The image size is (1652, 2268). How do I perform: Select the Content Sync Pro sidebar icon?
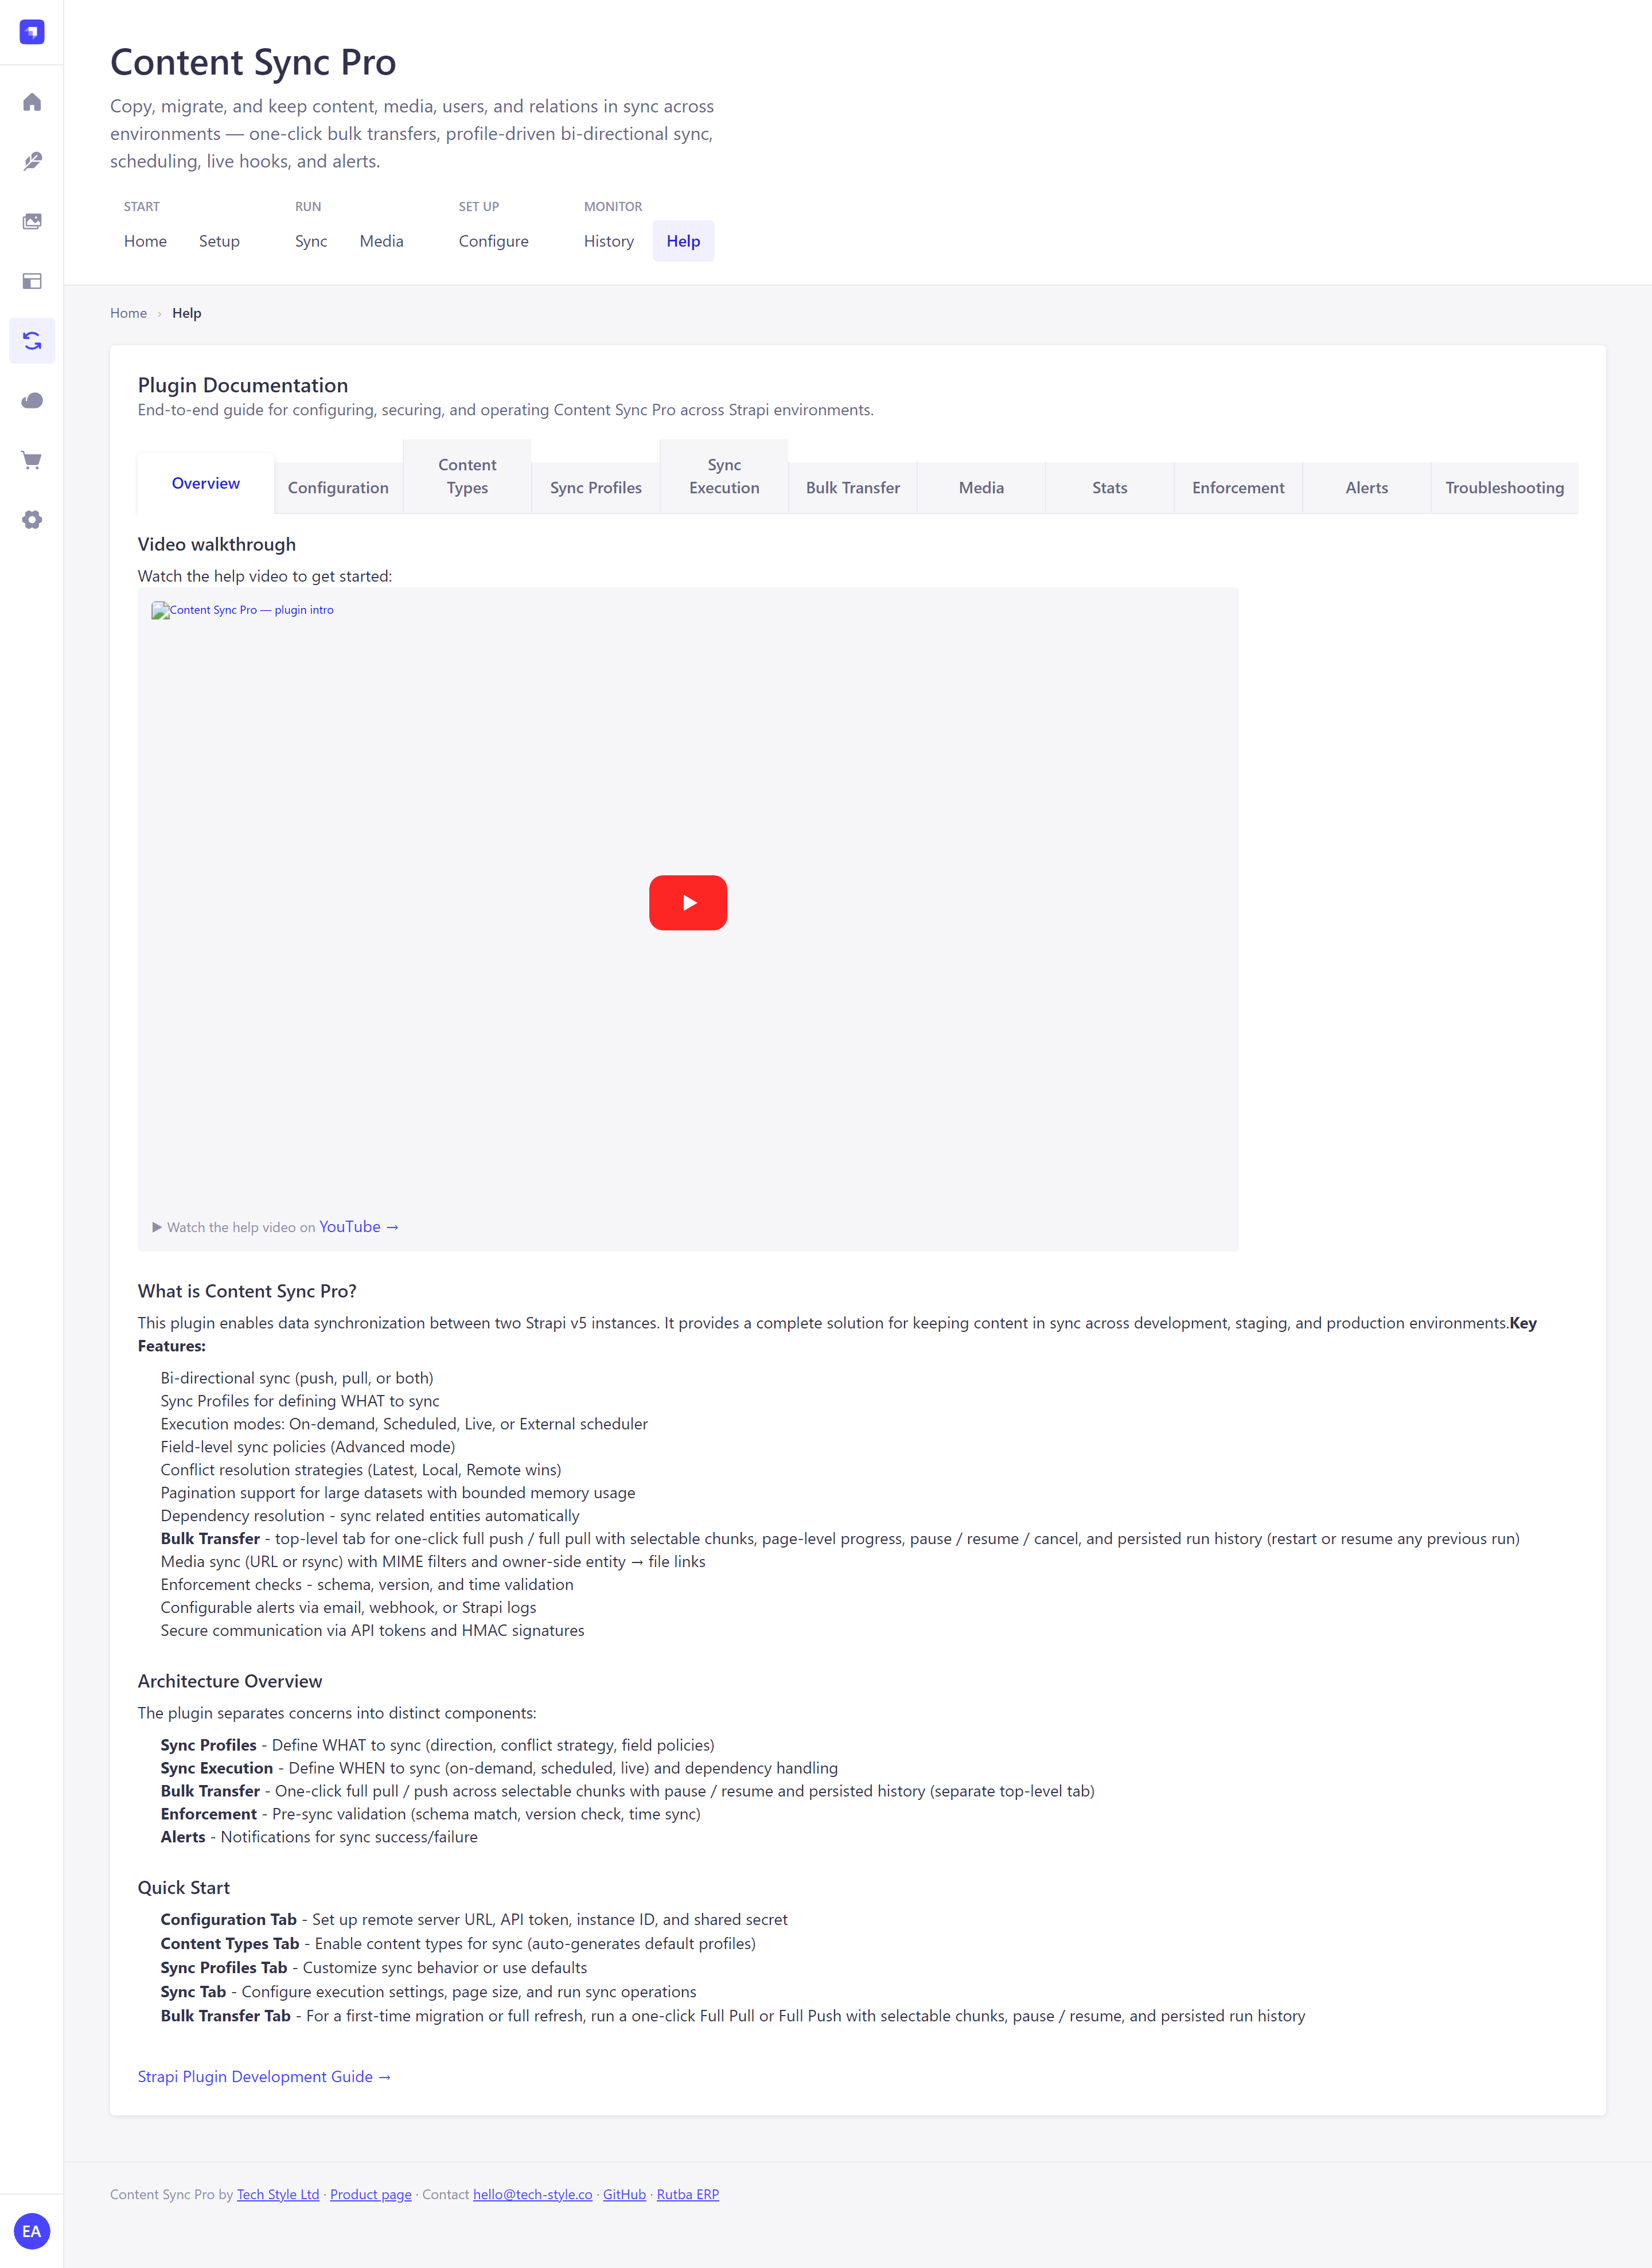tap(32, 341)
